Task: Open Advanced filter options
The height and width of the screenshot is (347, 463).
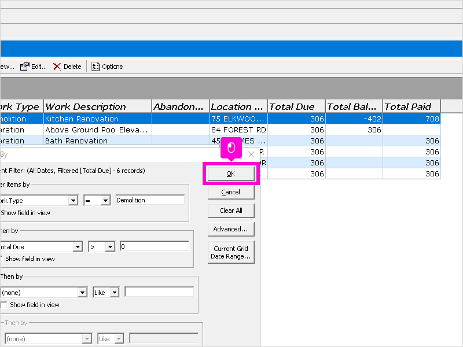Action: (x=231, y=229)
